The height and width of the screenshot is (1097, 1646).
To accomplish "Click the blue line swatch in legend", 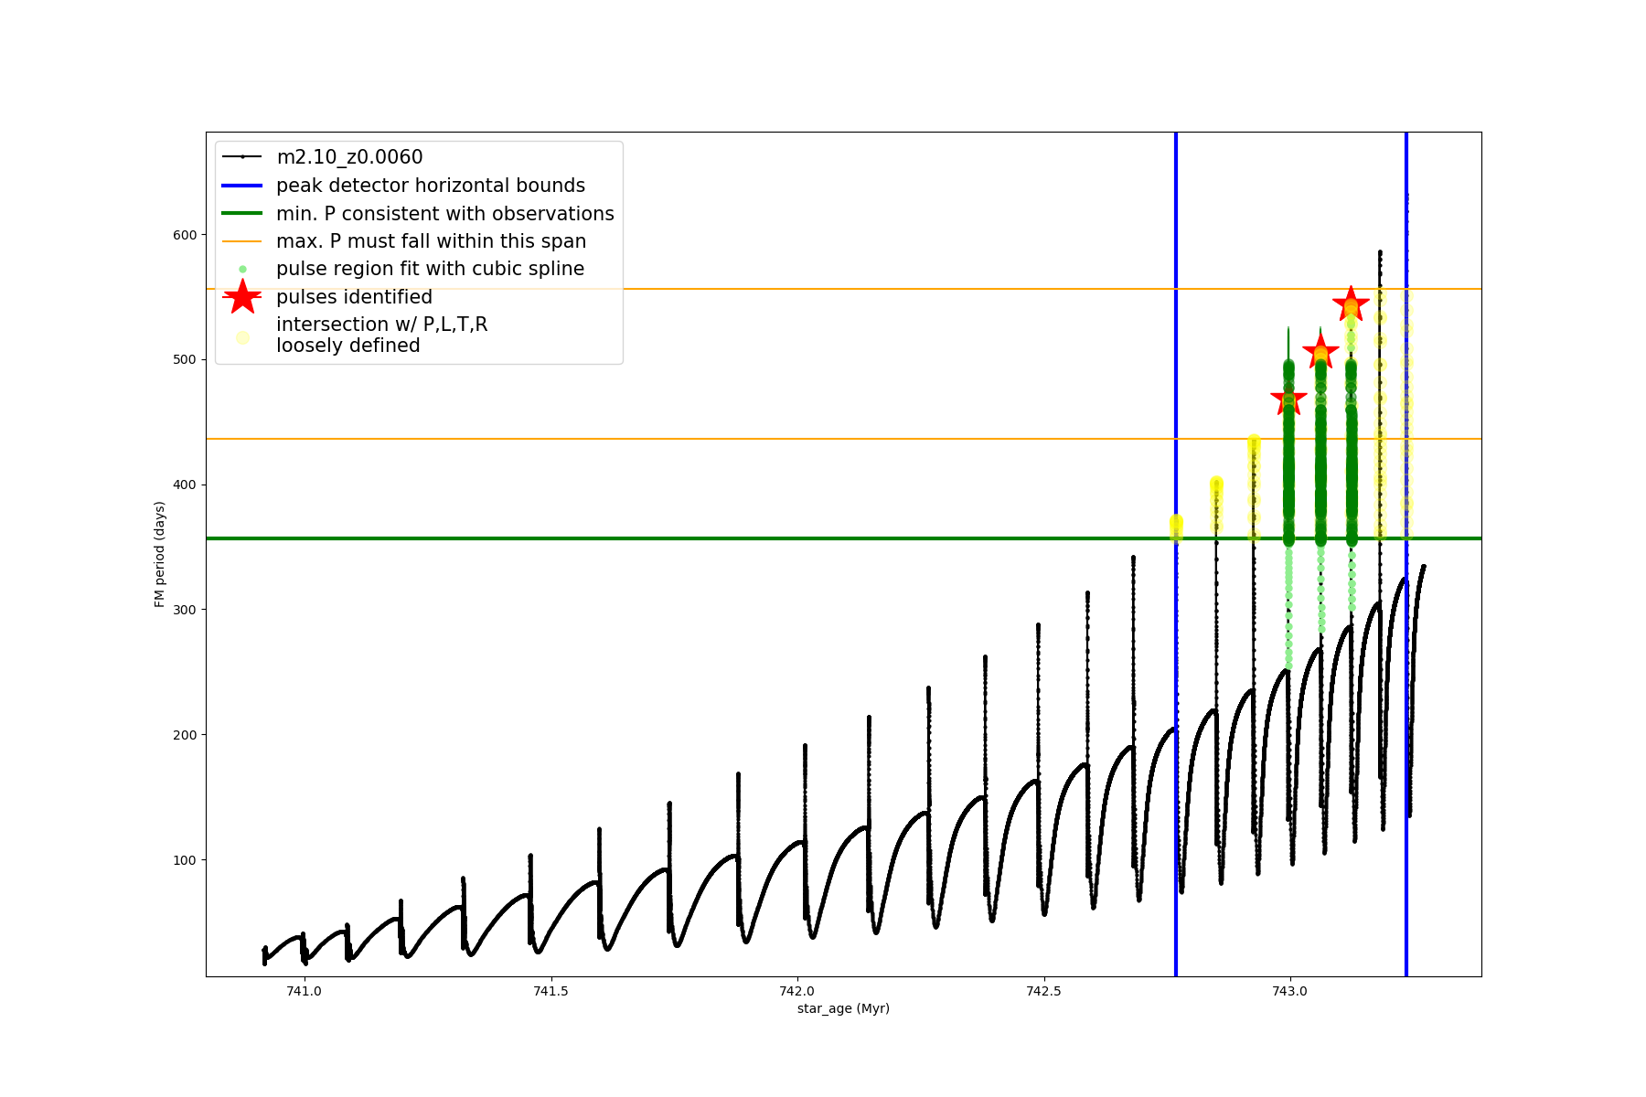I will [x=242, y=186].
